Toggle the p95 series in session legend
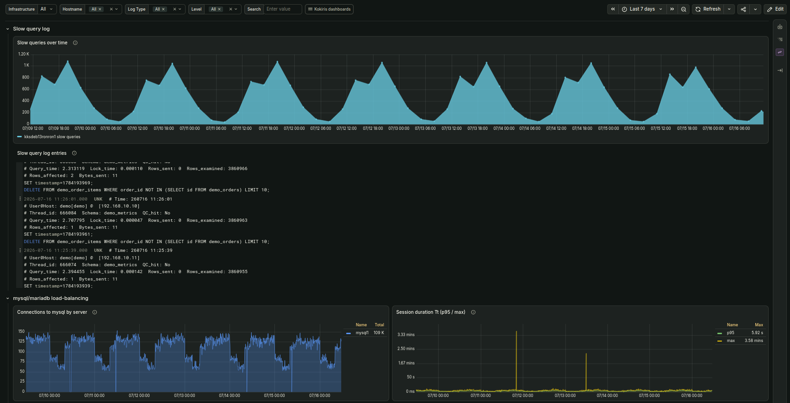This screenshot has height=403, width=790. (731, 333)
